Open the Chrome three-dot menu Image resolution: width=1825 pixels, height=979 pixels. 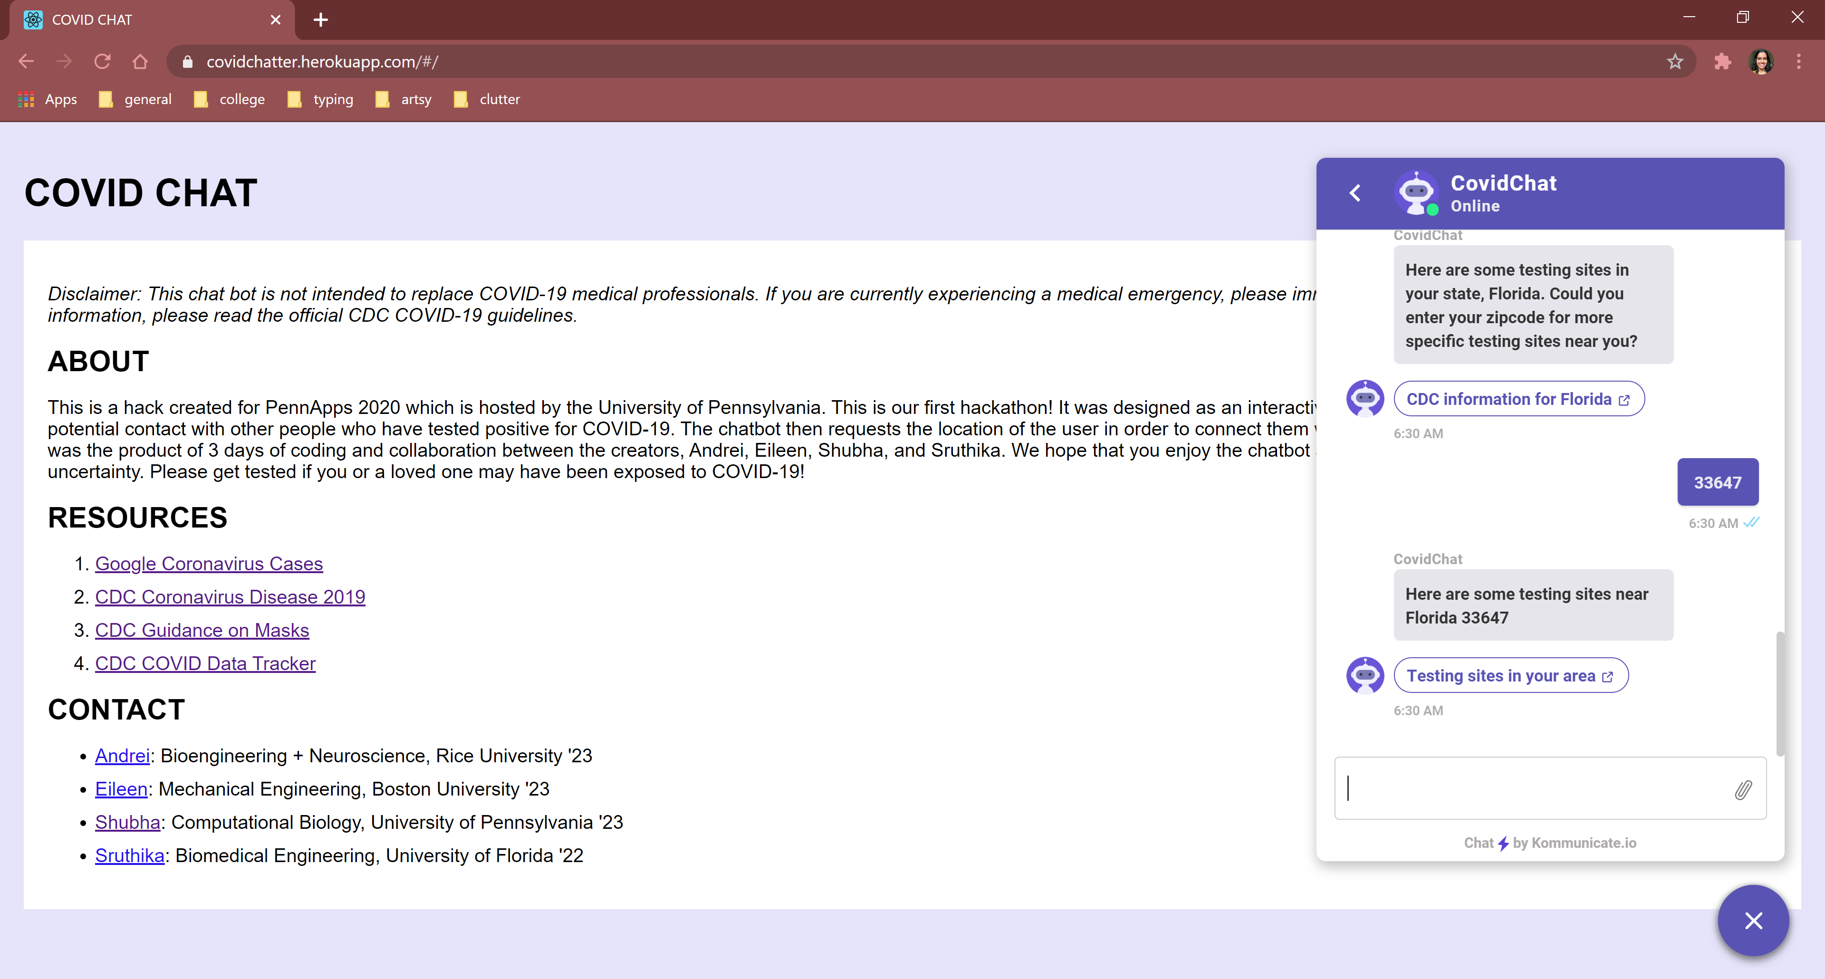(x=1798, y=62)
